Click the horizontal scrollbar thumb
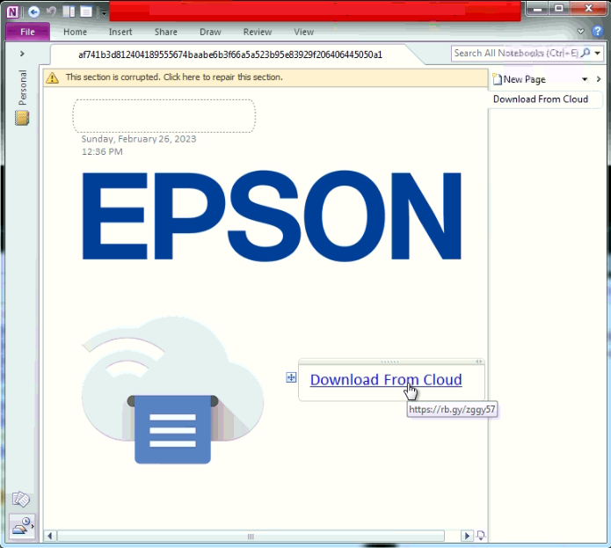 [251, 537]
